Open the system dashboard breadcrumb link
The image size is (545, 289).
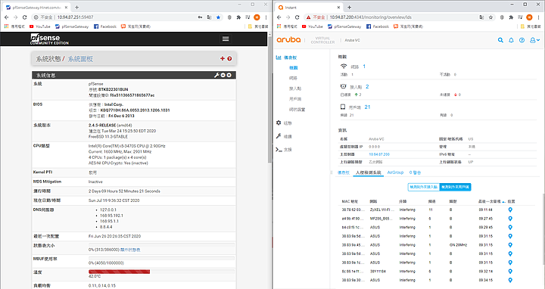point(80,59)
